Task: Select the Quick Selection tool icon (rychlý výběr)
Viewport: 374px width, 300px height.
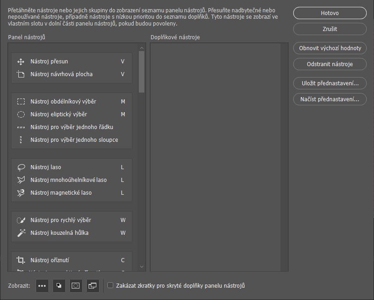Action: (21, 220)
